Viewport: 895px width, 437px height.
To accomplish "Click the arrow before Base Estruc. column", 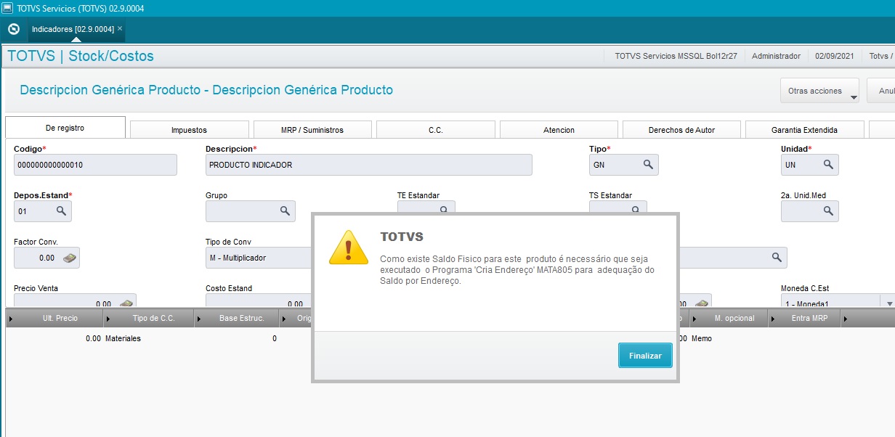I will point(199,319).
